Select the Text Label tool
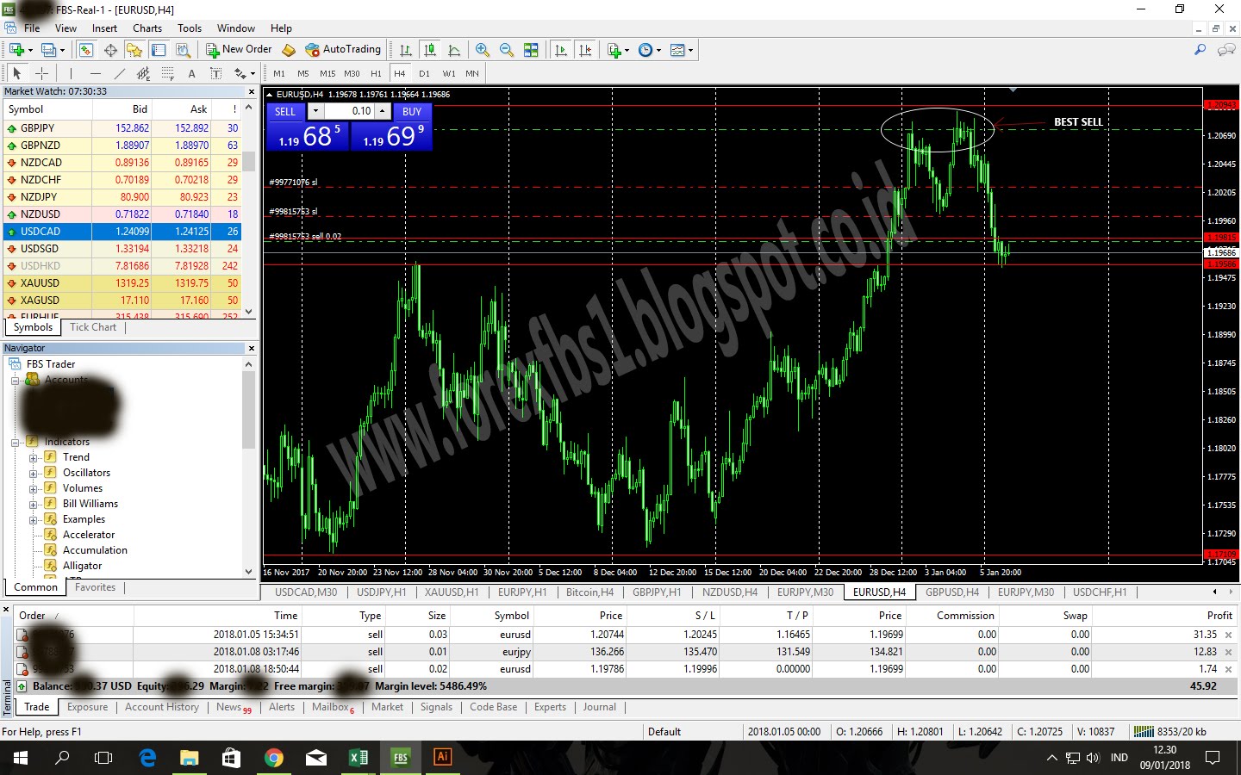Image resolution: width=1241 pixels, height=775 pixels. pyautogui.click(x=215, y=73)
